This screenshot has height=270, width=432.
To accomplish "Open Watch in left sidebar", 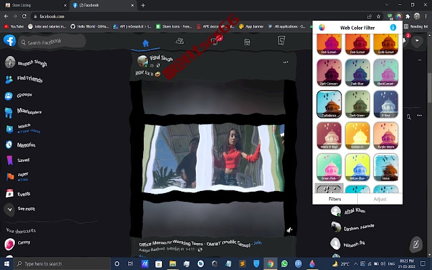I will tap(22, 128).
